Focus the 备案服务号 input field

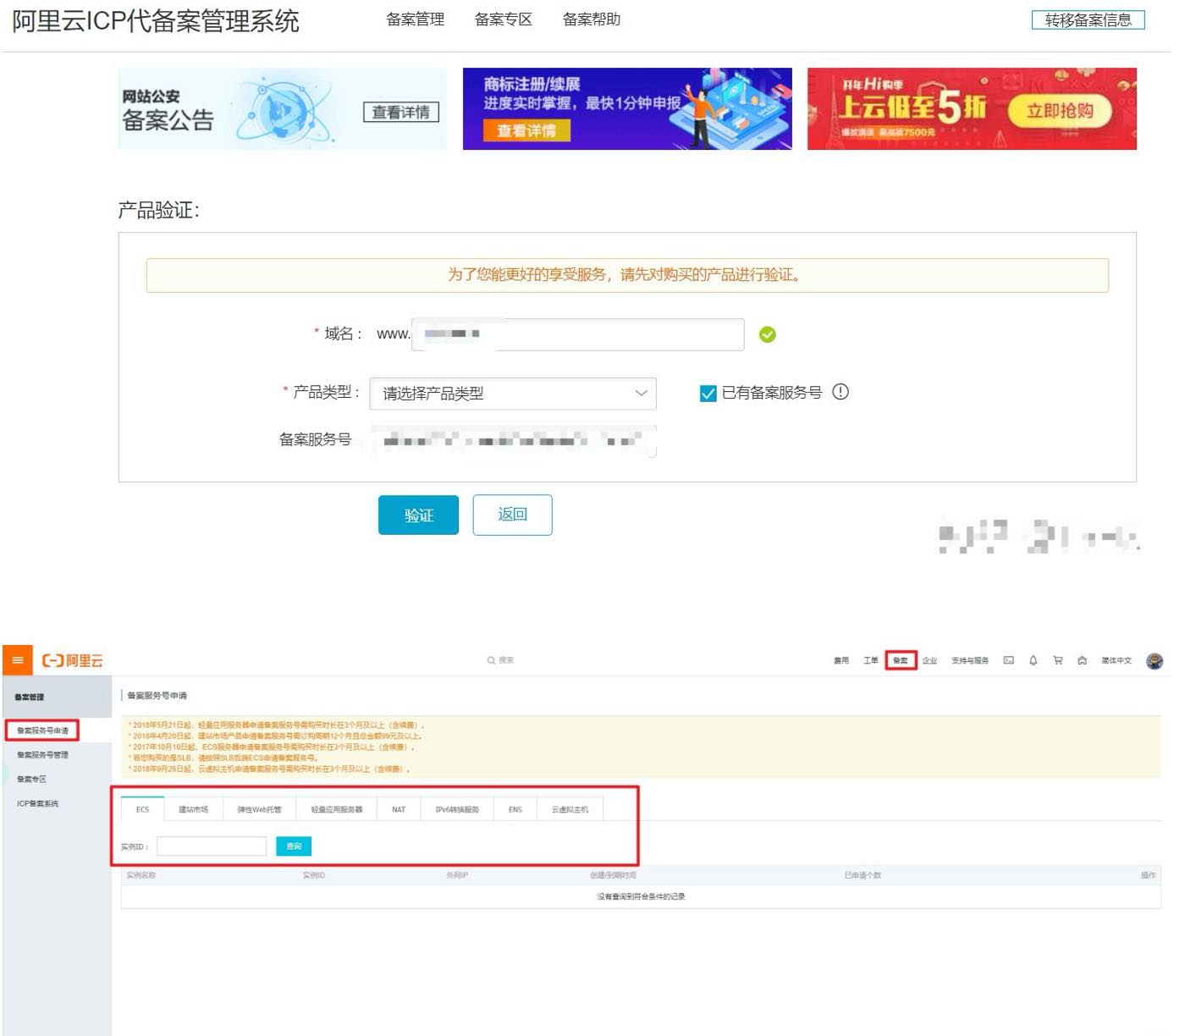513,441
